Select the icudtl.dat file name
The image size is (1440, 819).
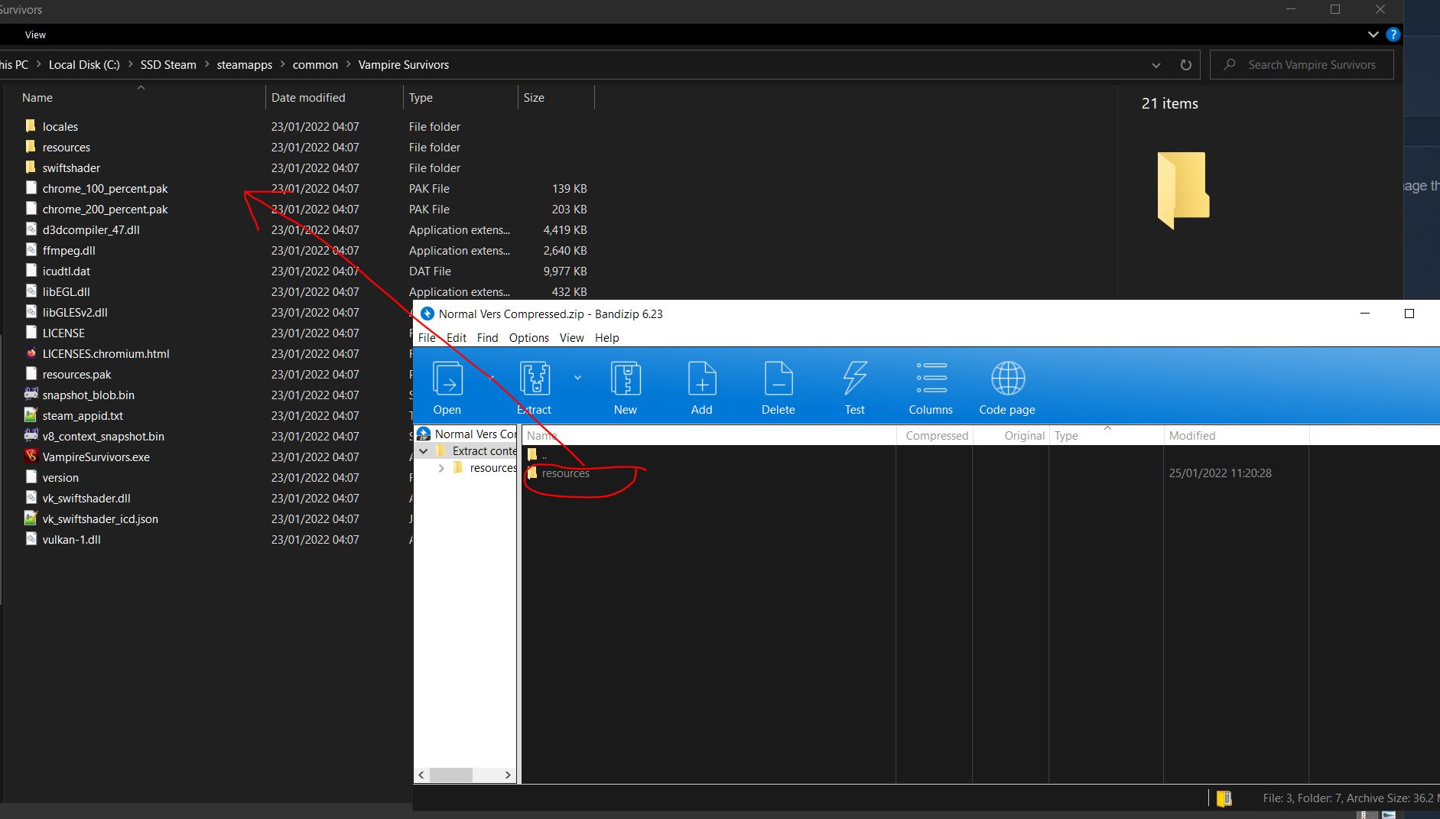click(67, 271)
